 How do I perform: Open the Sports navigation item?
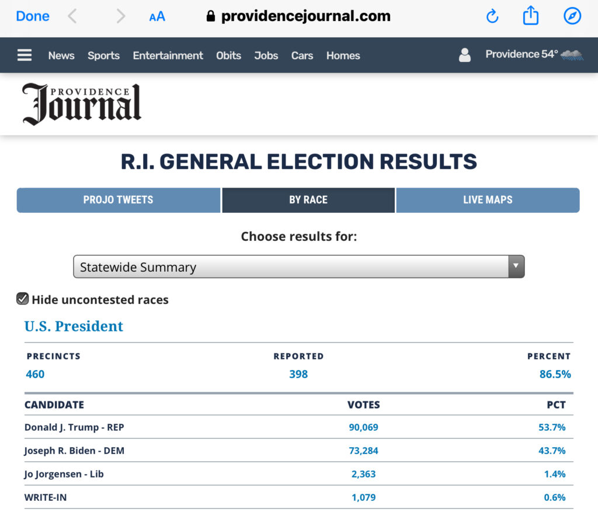click(104, 56)
